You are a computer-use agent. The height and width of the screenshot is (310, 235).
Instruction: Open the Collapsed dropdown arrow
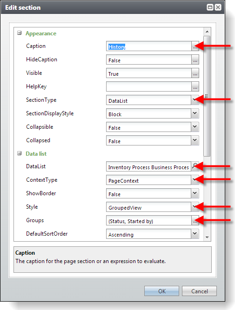(195, 140)
